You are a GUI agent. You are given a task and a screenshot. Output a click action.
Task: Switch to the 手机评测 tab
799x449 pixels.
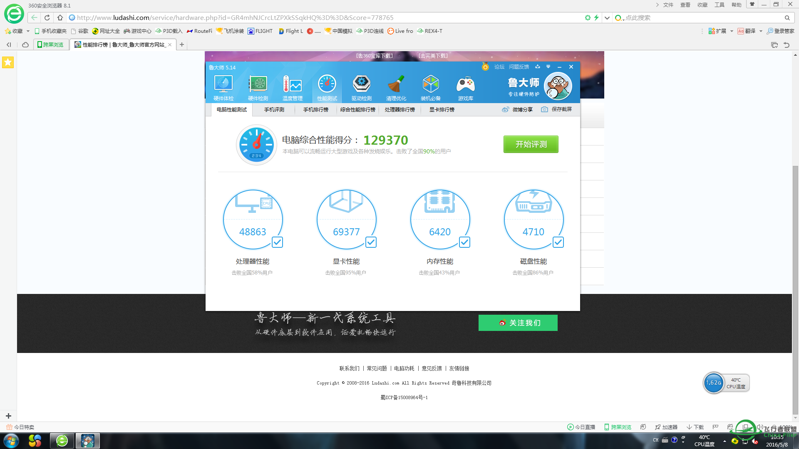274,109
